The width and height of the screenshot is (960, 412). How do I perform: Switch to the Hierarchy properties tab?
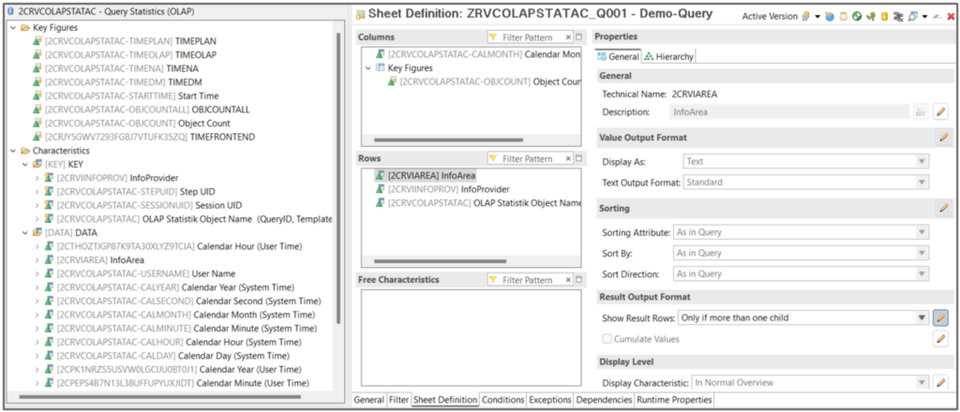(668, 57)
